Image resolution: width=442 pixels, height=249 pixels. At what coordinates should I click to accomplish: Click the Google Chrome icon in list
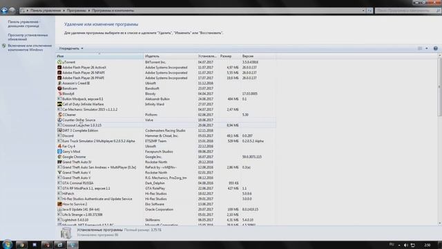tap(59, 157)
